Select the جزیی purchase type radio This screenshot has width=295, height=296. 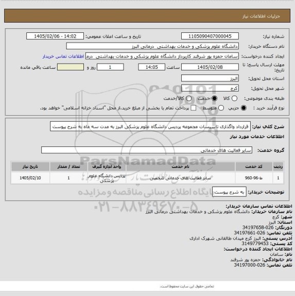pos(244,108)
